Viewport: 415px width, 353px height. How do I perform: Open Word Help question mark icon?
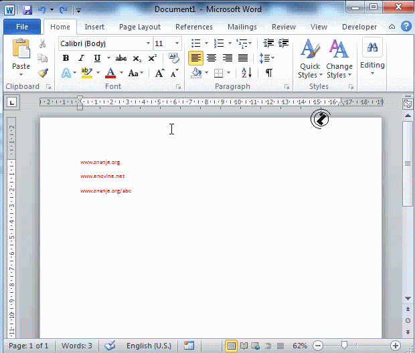[x=406, y=27]
